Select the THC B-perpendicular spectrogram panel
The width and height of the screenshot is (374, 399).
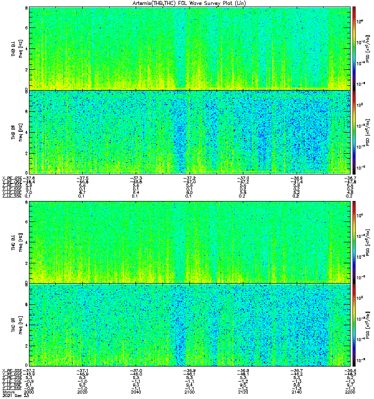[x=190, y=242]
